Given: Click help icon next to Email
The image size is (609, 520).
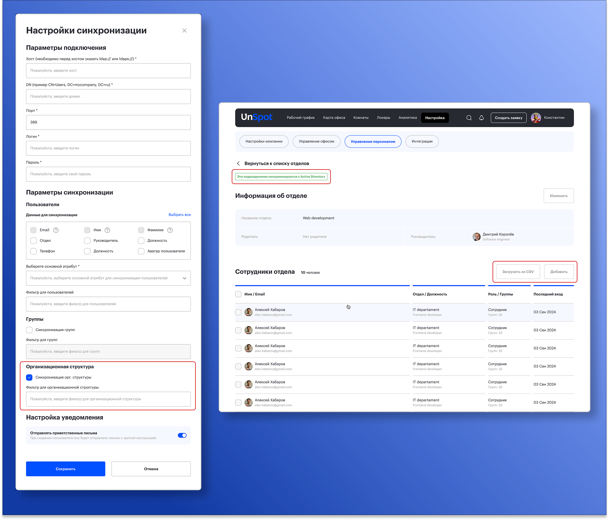Looking at the screenshot, I should pyautogui.click(x=56, y=230).
